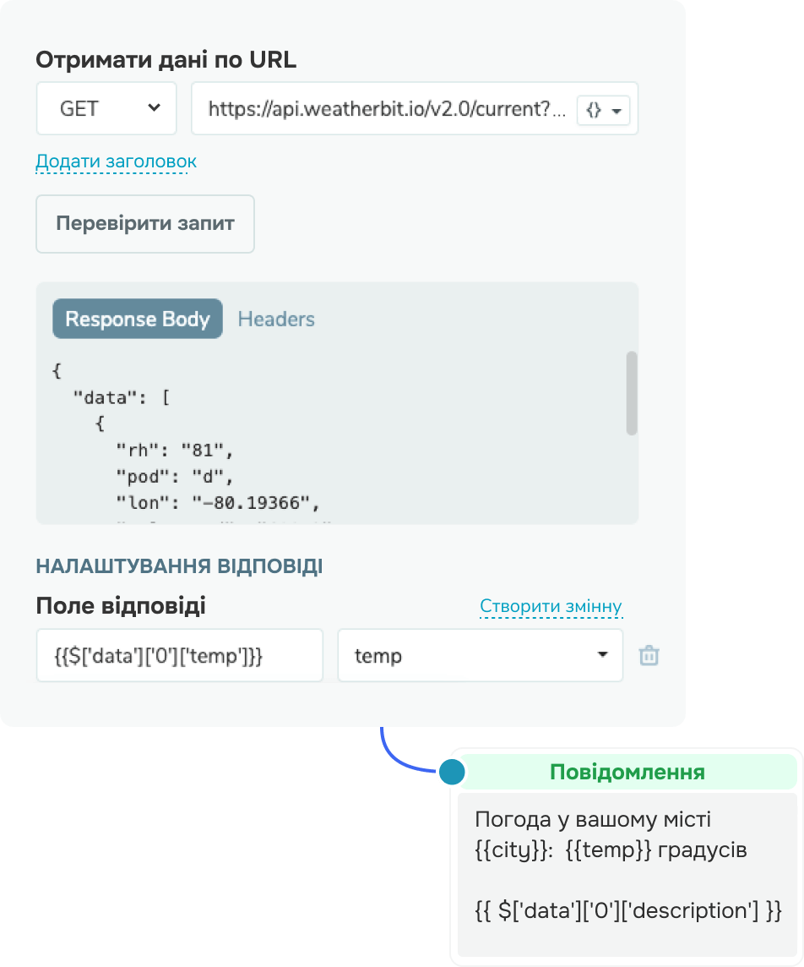This screenshot has width=804, height=967.
Task: Select the Response Body tab
Action: [138, 319]
